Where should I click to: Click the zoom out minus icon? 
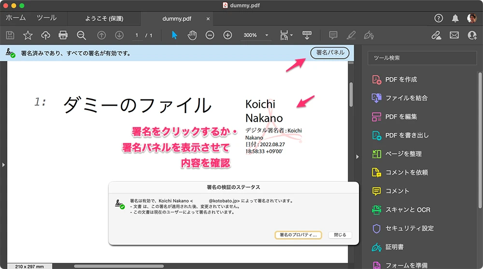click(x=210, y=35)
